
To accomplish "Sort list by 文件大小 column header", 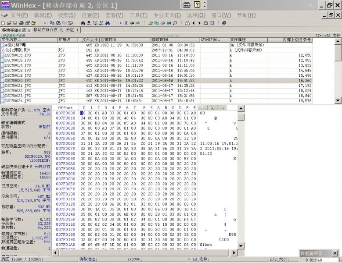I will click(90, 40).
